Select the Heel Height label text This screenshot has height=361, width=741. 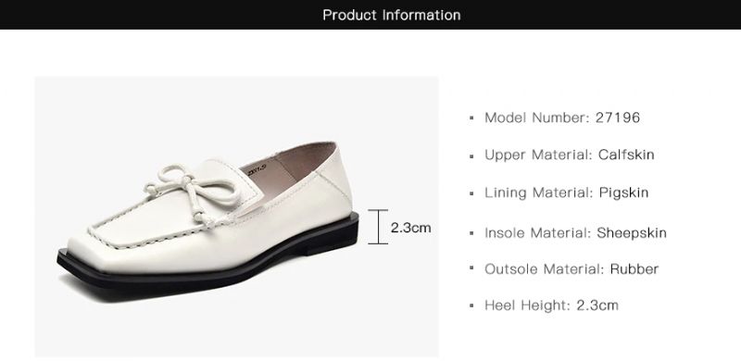527,305
